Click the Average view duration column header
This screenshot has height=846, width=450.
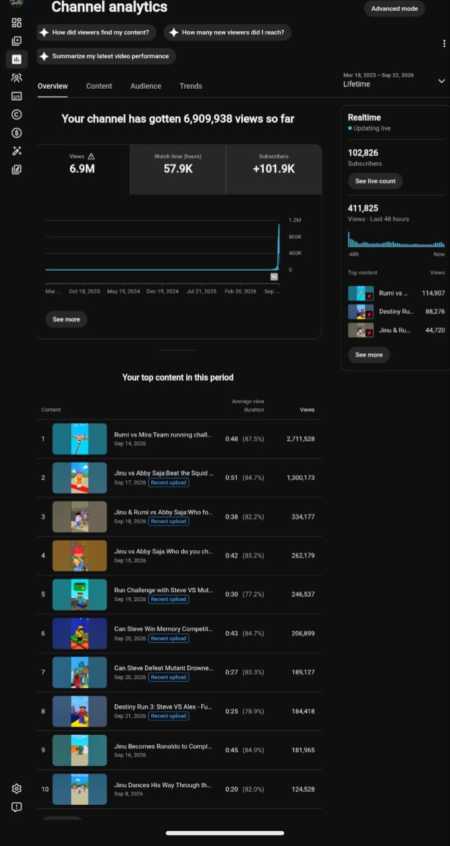coord(248,406)
